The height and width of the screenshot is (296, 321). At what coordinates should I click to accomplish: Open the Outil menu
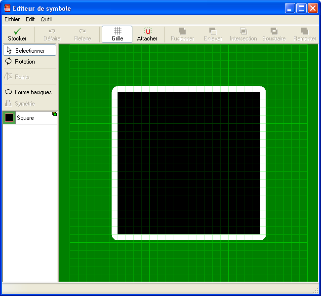pos(46,19)
